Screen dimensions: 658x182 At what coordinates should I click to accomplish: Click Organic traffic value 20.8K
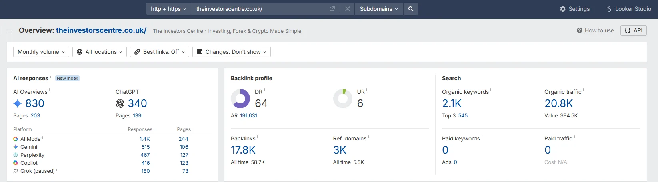click(559, 103)
